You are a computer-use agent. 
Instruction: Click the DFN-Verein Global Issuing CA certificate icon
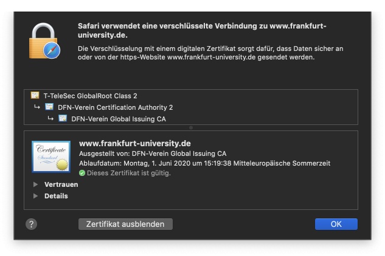(63, 118)
